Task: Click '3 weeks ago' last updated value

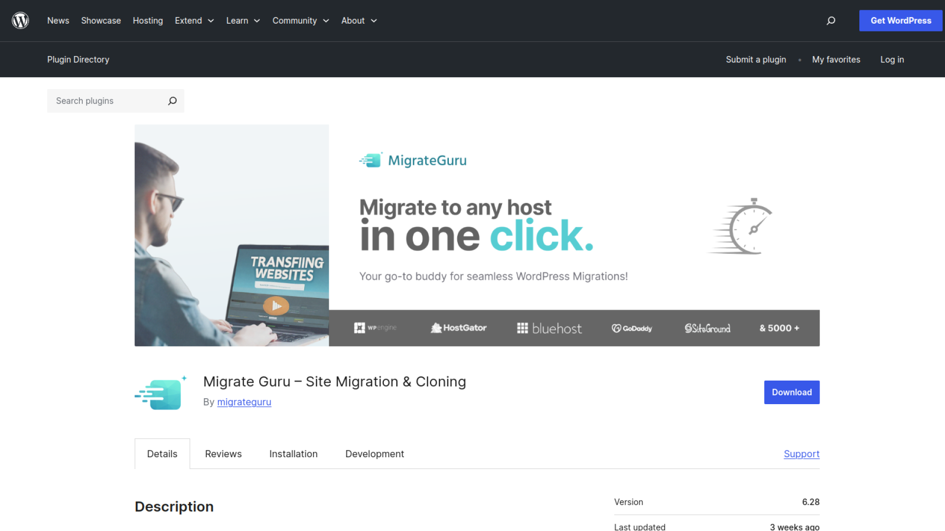Action: pyautogui.click(x=794, y=527)
